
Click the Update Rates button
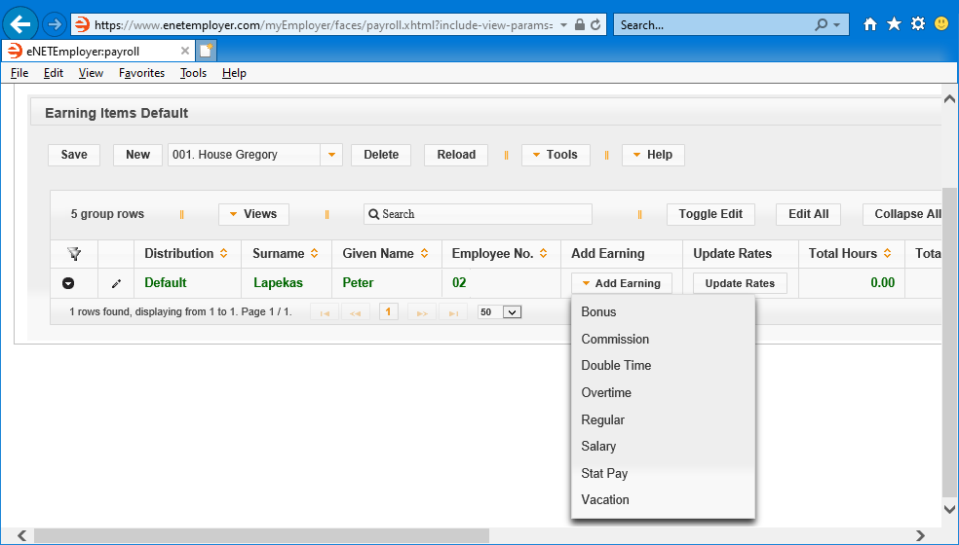tap(740, 284)
